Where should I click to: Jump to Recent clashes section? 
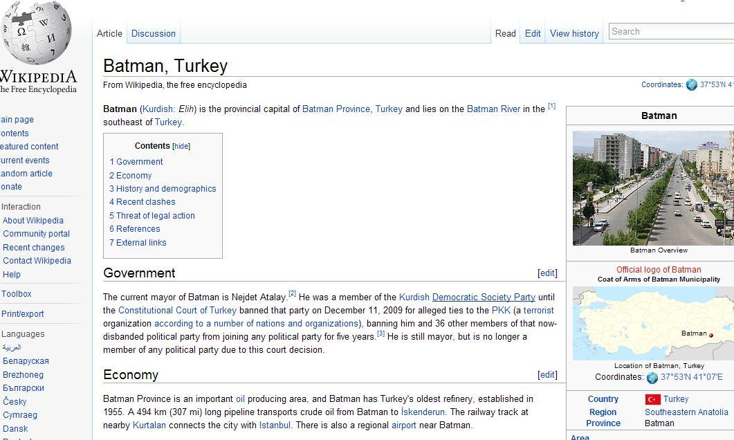click(143, 202)
